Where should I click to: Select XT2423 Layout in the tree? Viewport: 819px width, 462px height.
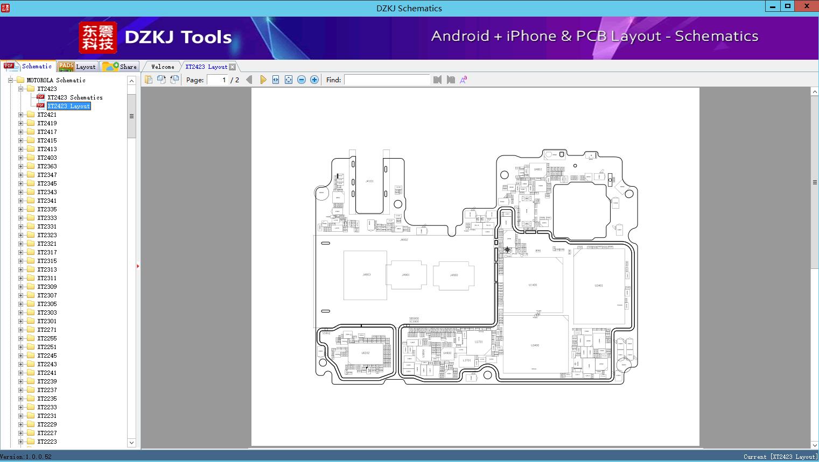click(68, 106)
